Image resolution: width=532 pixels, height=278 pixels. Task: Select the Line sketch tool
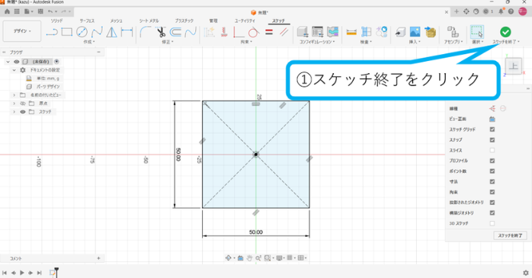[x=52, y=32]
